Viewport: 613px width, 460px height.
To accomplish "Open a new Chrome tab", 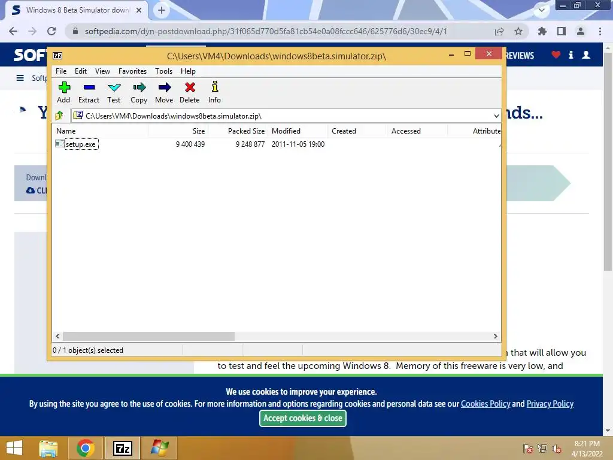I will (x=162, y=10).
